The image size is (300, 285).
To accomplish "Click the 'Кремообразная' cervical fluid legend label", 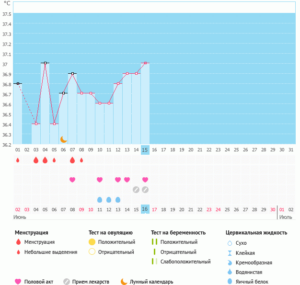I will pos(254,262).
